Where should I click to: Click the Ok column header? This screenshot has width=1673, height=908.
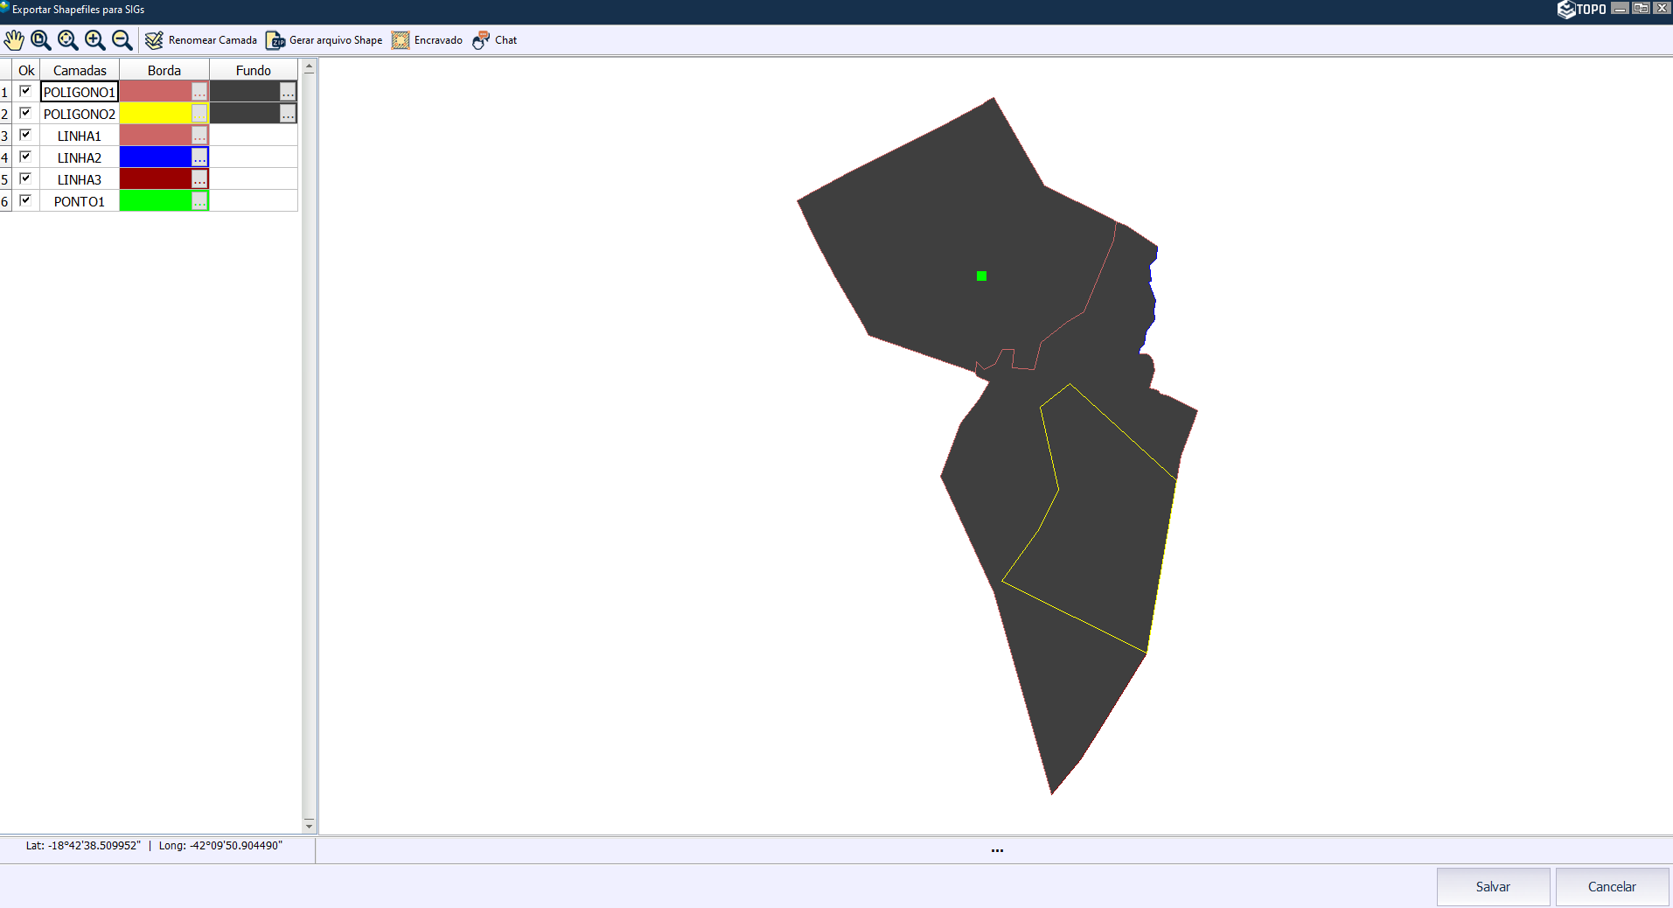[26, 69]
